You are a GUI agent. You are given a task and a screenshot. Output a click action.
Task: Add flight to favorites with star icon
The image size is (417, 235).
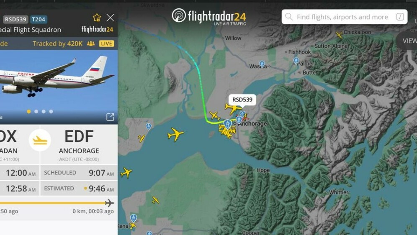click(97, 18)
